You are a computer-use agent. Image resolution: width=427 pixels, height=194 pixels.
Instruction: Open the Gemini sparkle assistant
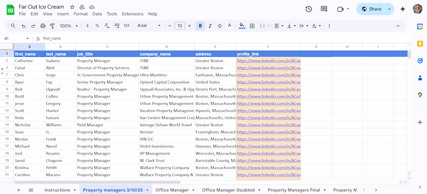coord(403,9)
